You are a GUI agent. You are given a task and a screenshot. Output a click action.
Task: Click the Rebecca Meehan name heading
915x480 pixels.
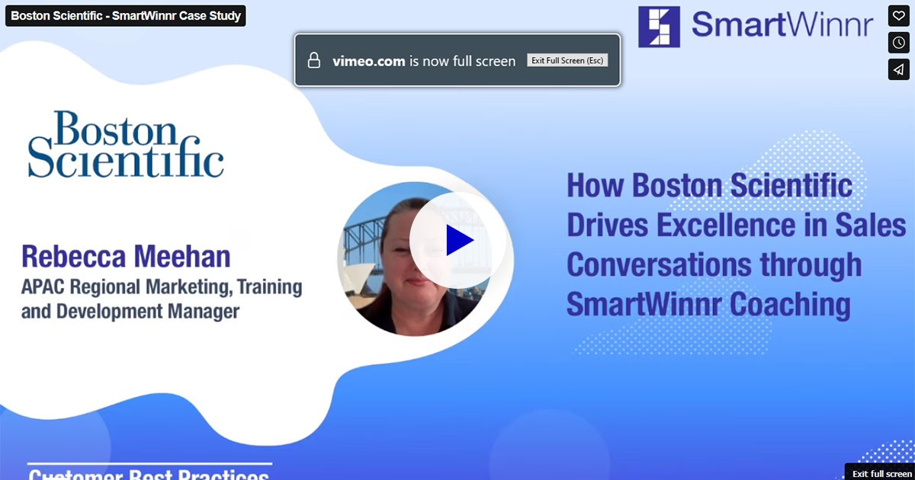[126, 257]
